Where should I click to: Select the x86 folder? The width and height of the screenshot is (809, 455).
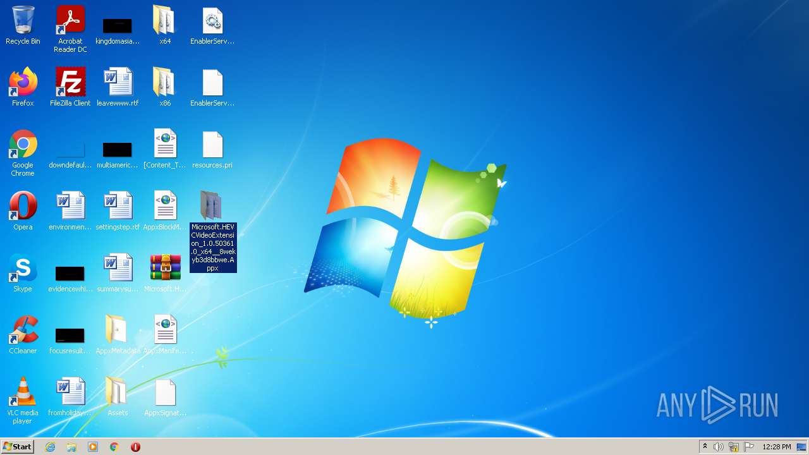pos(165,87)
